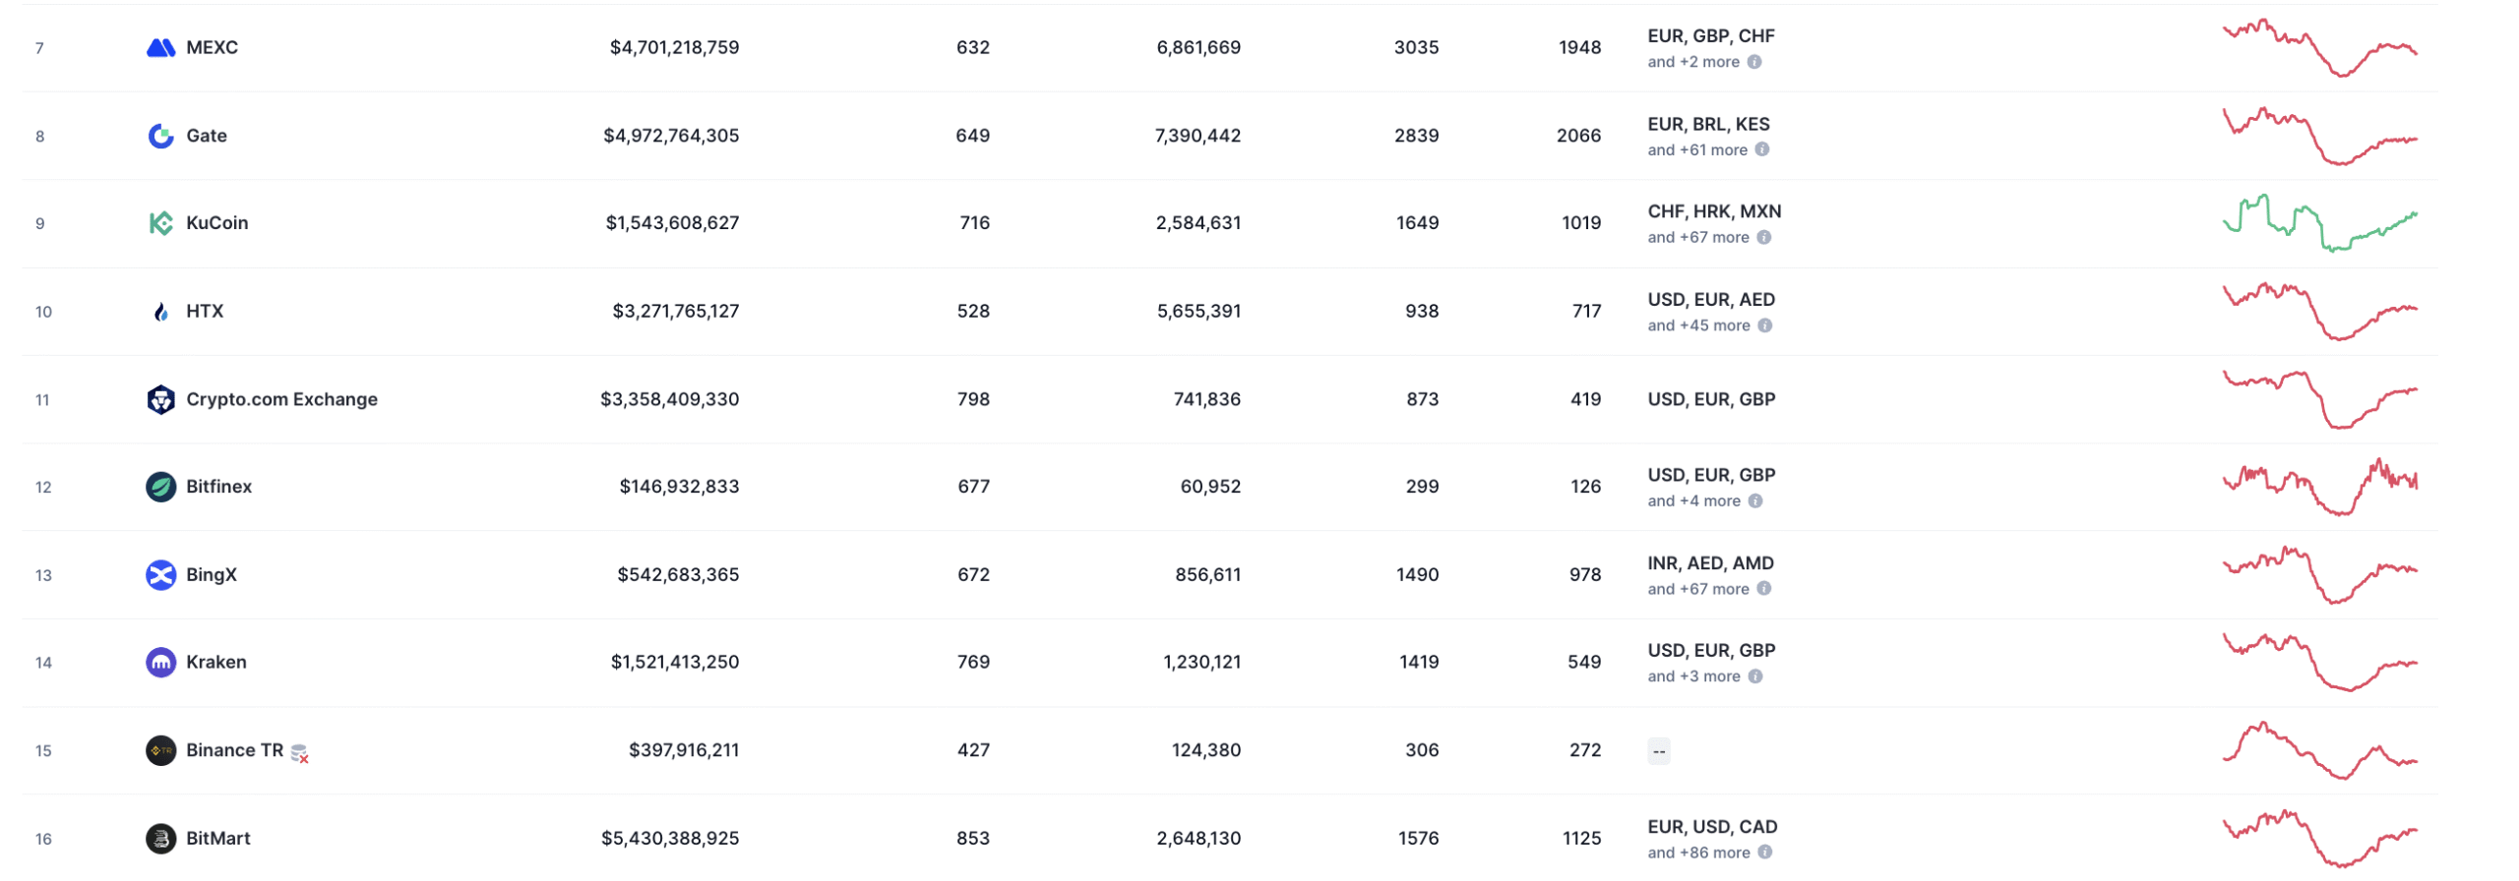Click the BitMart logo icon
The image size is (2519, 881).
(x=160, y=839)
